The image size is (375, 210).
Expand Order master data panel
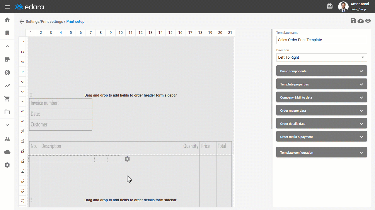pos(321,111)
